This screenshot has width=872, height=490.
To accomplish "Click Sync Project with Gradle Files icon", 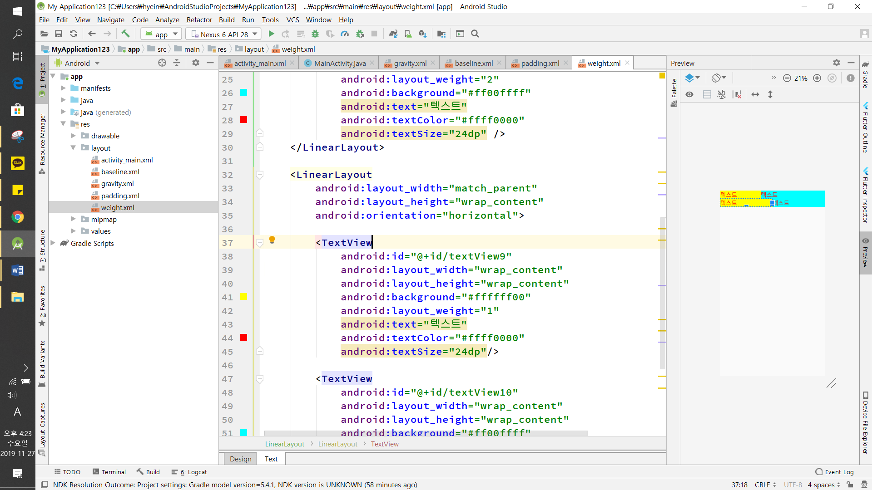I will point(393,34).
